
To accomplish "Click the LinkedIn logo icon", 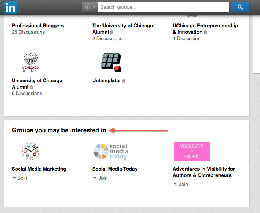I will (x=11, y=7).
